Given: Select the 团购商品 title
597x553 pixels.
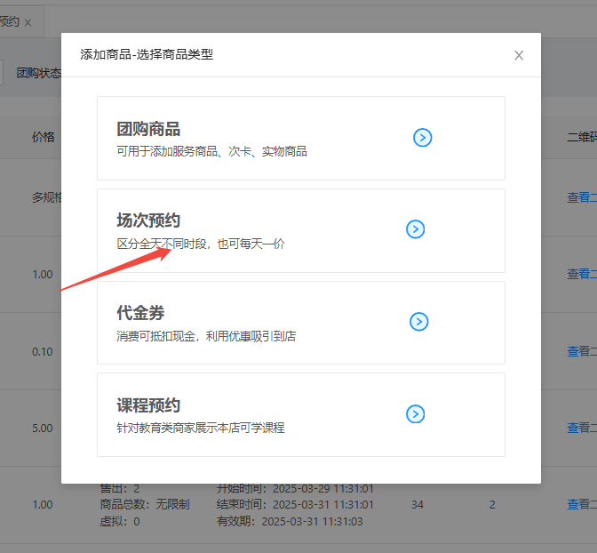Looking at the screenshot, I should pos(148,129).
